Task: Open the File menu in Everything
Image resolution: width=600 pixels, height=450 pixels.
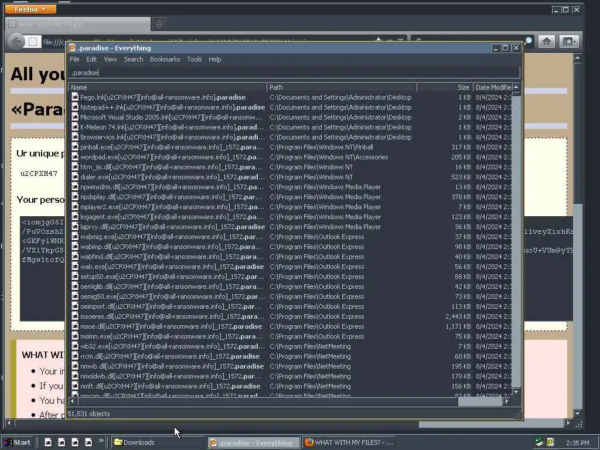Action: pyautogui.click(x=74, y=59)
